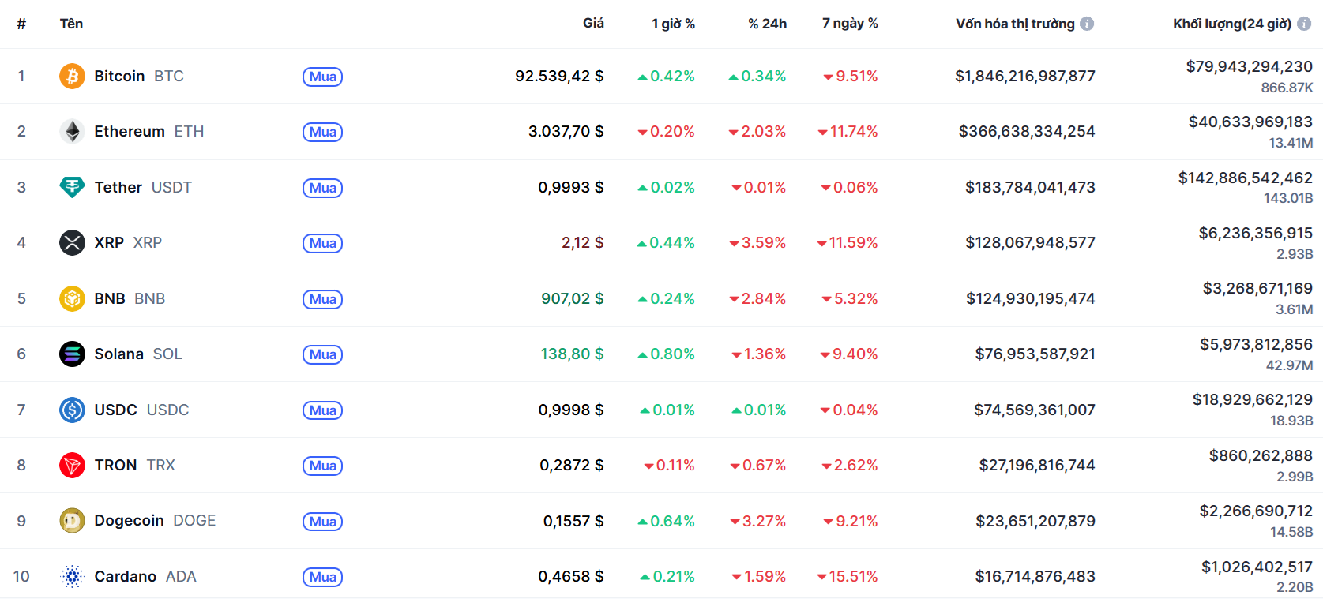Click info icon beside Vốn hóa thị trường
This screenshot has width=1323, height=599.
[1087, 24]
